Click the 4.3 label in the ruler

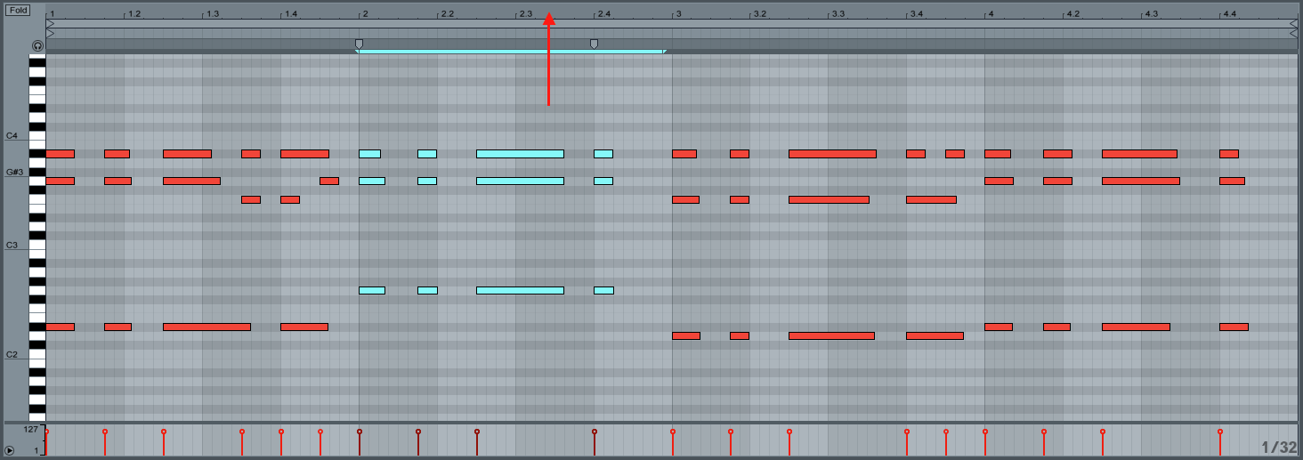pyautogui.click(x=1151, y=14)
